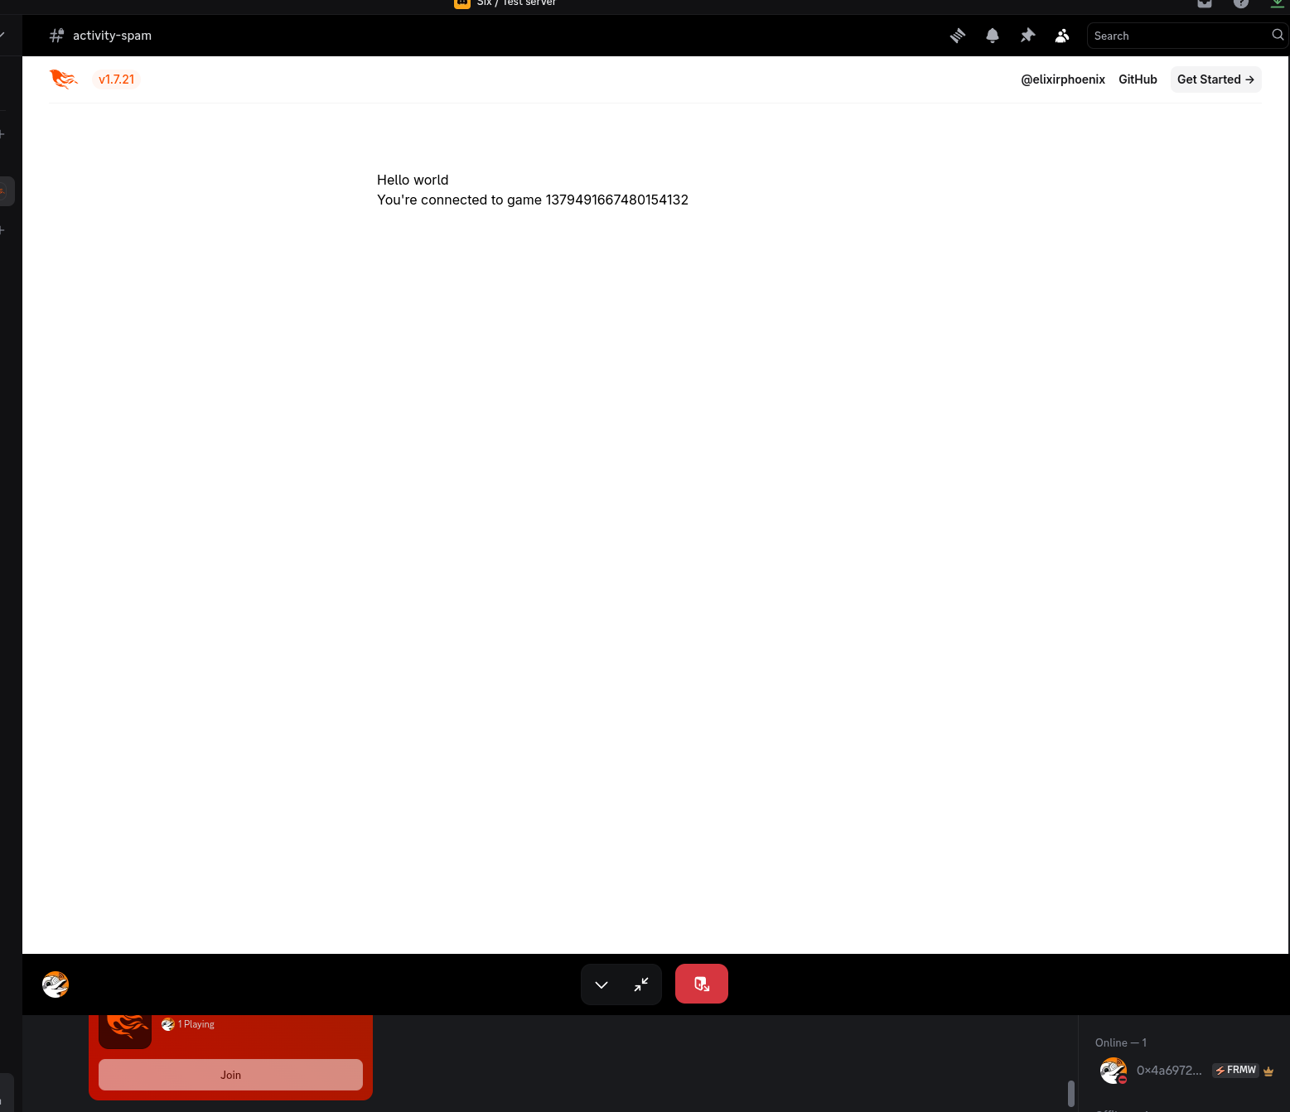The height and width of the screenshot is (1112, 1290).
Task: Open the Help question mark icon
Action: 1240,3
